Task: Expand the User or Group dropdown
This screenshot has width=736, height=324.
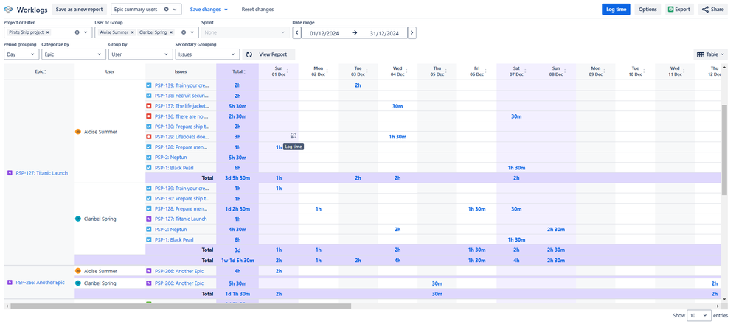Action: pos(192,32)
